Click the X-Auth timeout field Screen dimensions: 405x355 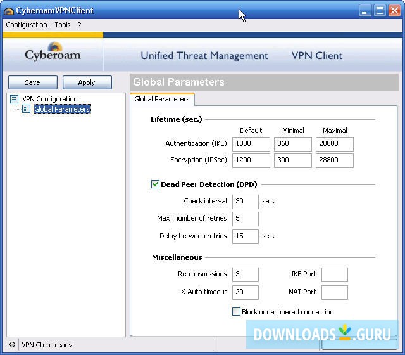click(x=246, y=292)
